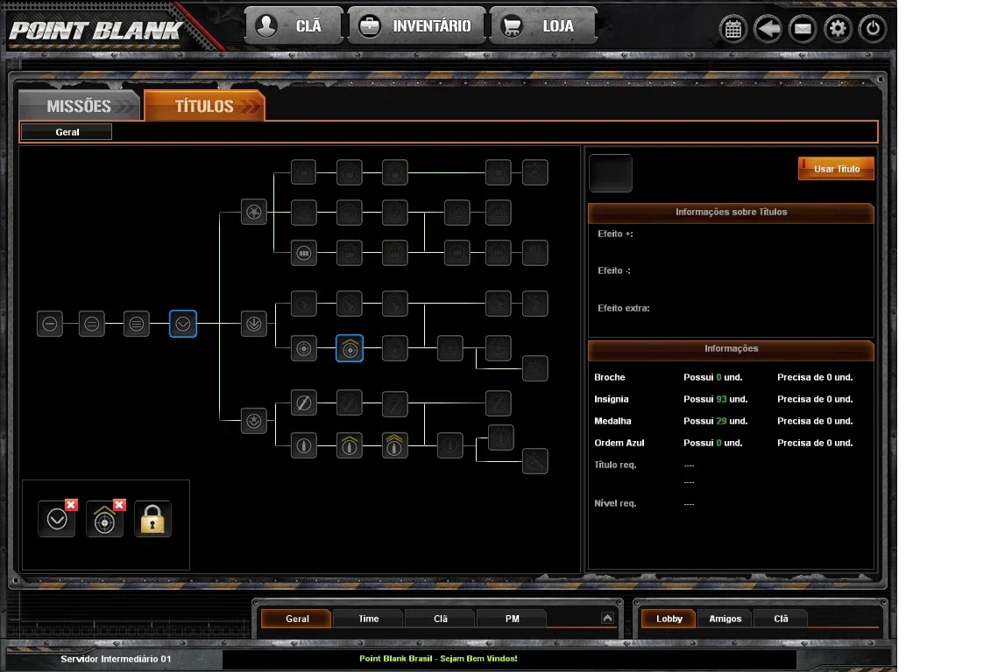1005x672 pixels.
Task: Open the Inventário menu
Action: [x=416, y=26]
